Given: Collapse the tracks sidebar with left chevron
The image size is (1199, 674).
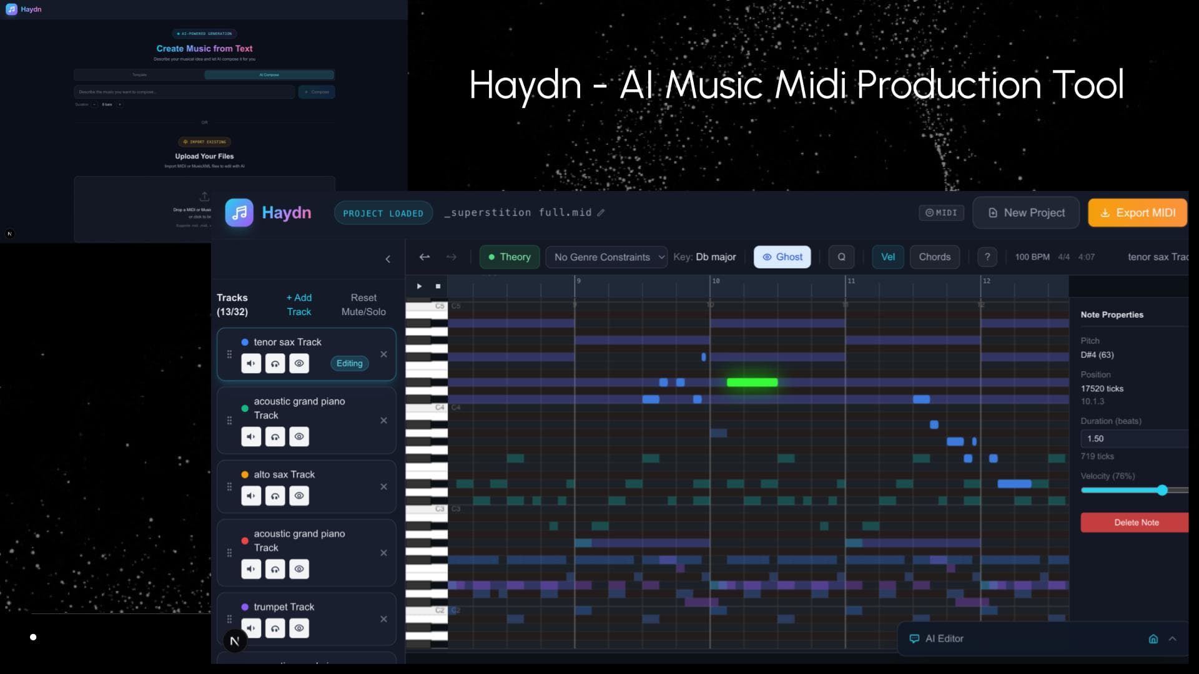Looking at the screenshot, I should click(388, 259).
